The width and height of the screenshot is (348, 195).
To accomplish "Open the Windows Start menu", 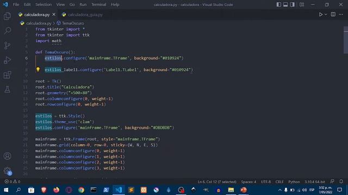I will [x=6, y=190].
